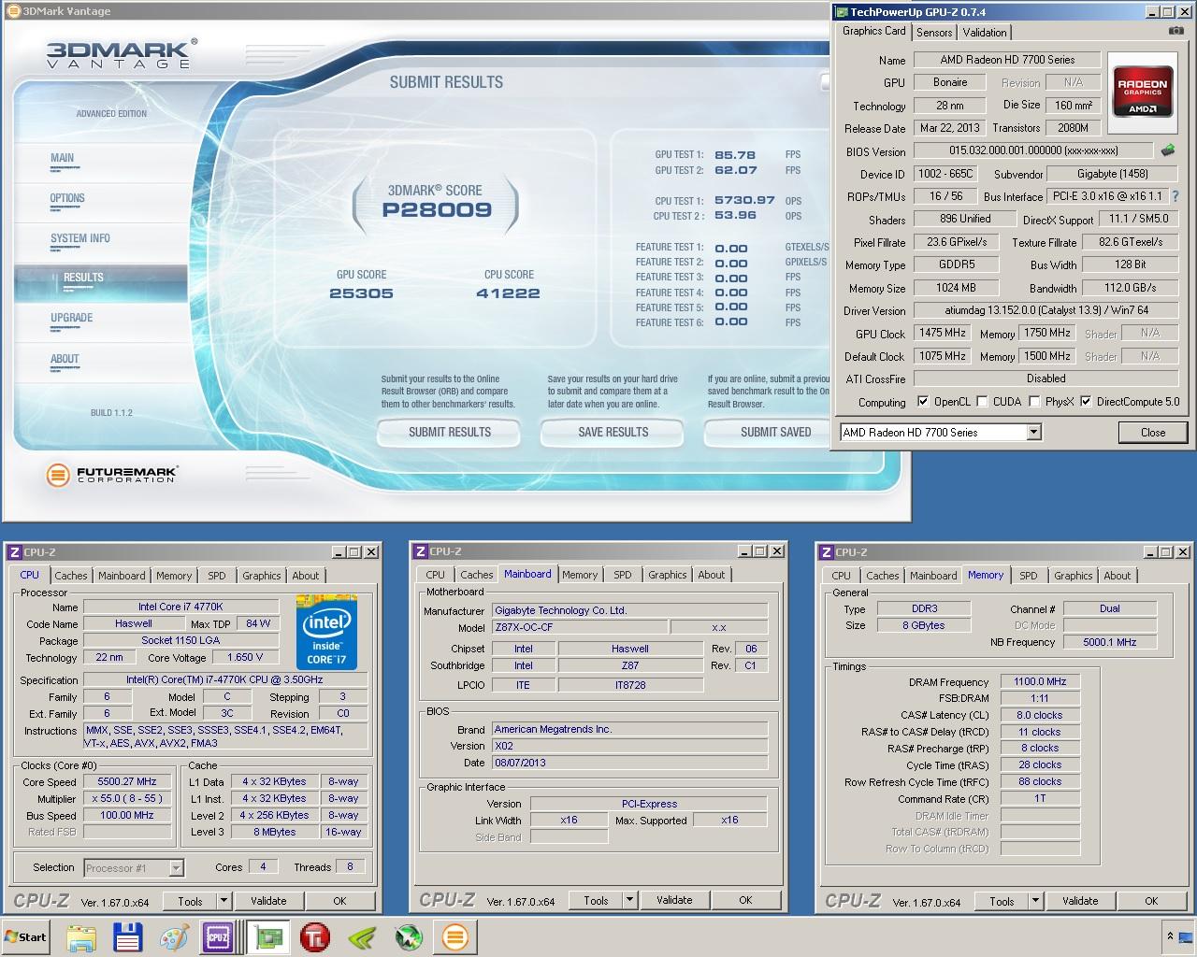Select Graphics Card tab in GPU-Z
Screen dimensions: 1197x957
[x=873, y=31]
